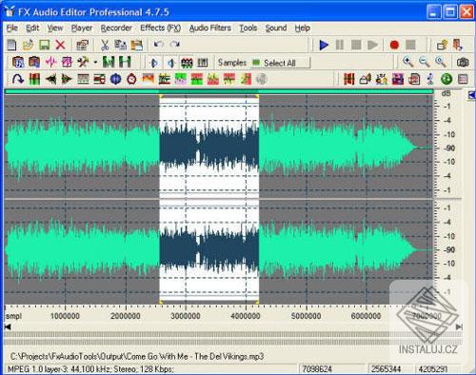Screen dimensions: 476x375
Task: Click the 3000000 label on the sample ruler
Action: [186, 316]
